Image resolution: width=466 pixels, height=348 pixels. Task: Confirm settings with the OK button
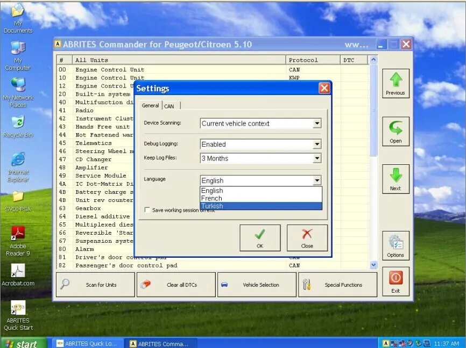click(x=260, y=237)
